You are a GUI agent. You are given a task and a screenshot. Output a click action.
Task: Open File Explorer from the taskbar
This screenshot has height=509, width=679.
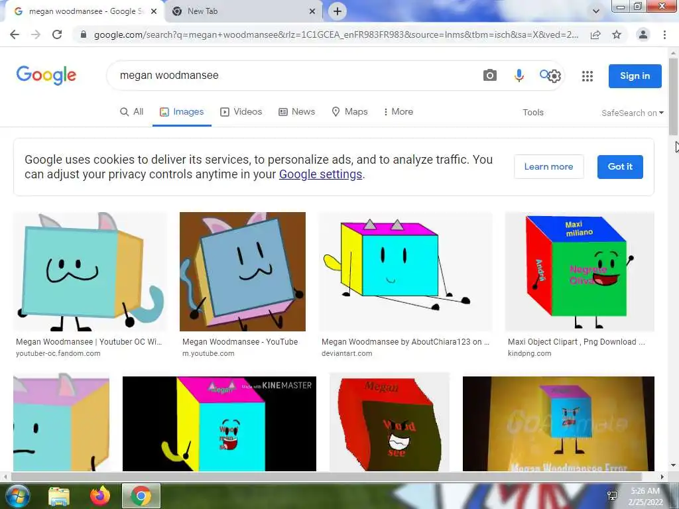pyautogui.click(x=59, y=496)
